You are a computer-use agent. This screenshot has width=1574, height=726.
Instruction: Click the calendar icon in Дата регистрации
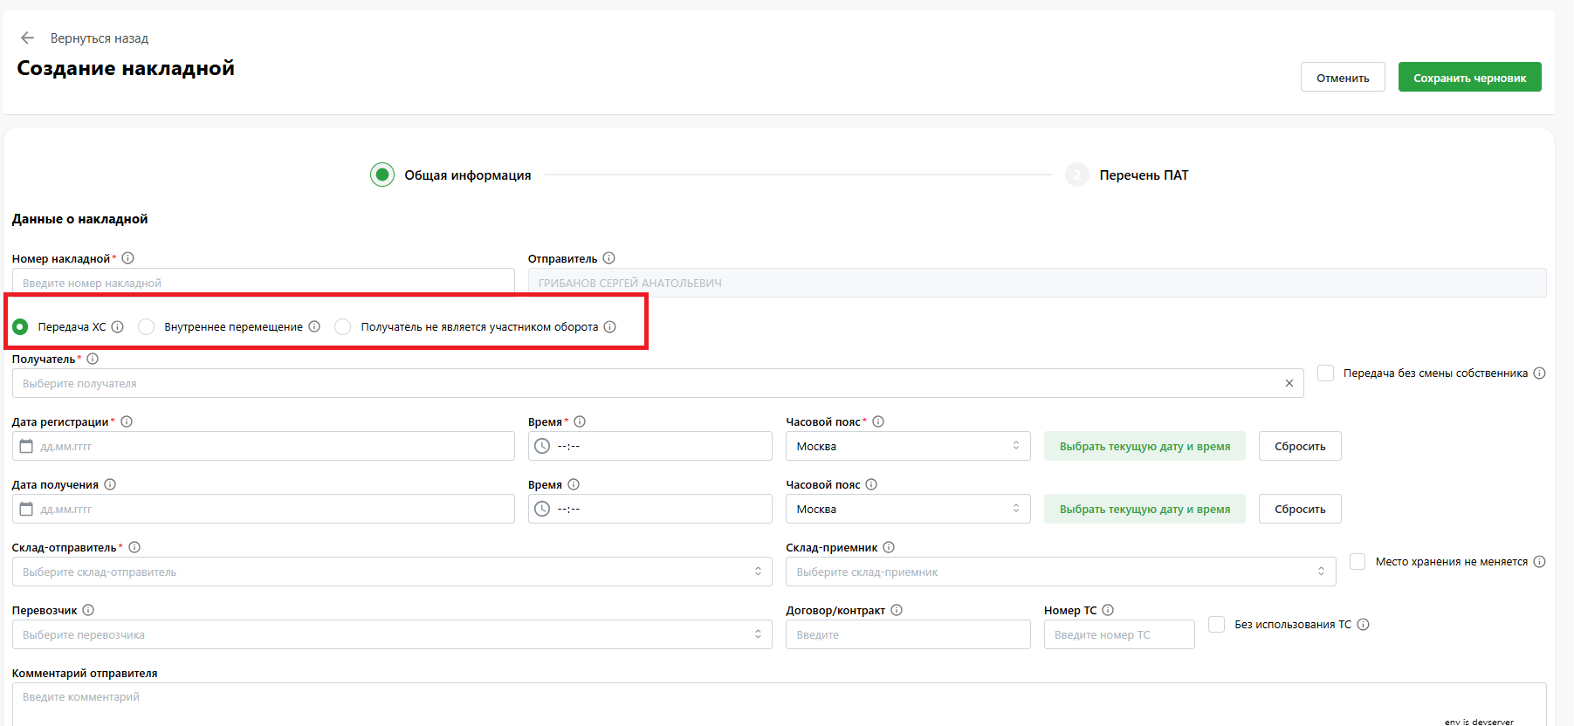[x=26, y=446]
